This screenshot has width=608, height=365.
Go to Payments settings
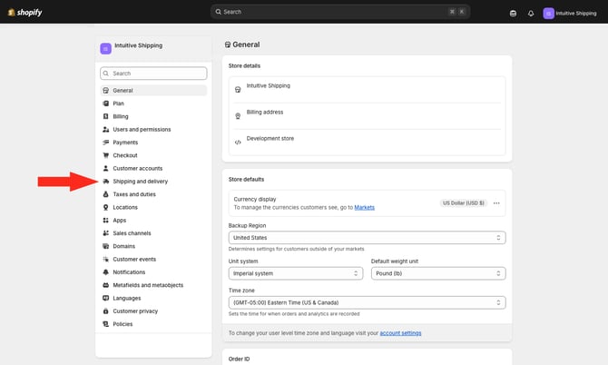153,143
